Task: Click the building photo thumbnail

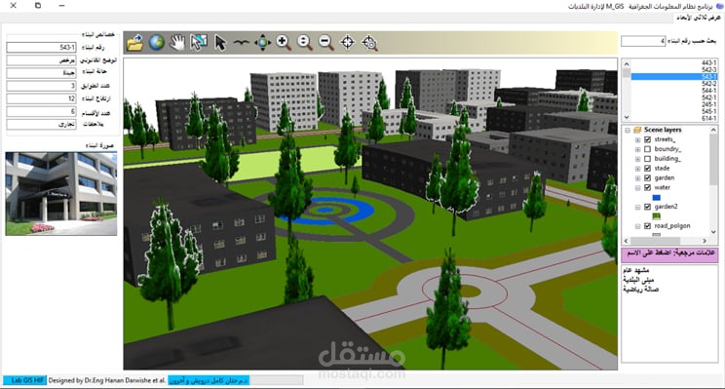Action: 61,194
